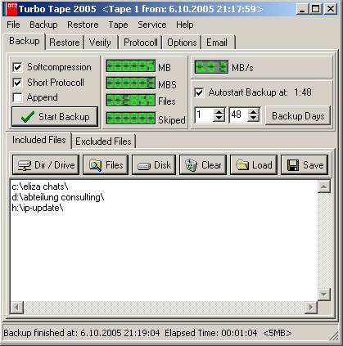This screenshot has width=343, height=346.
Task: Decrease the autostart minutes value
Action: (254, 118)
